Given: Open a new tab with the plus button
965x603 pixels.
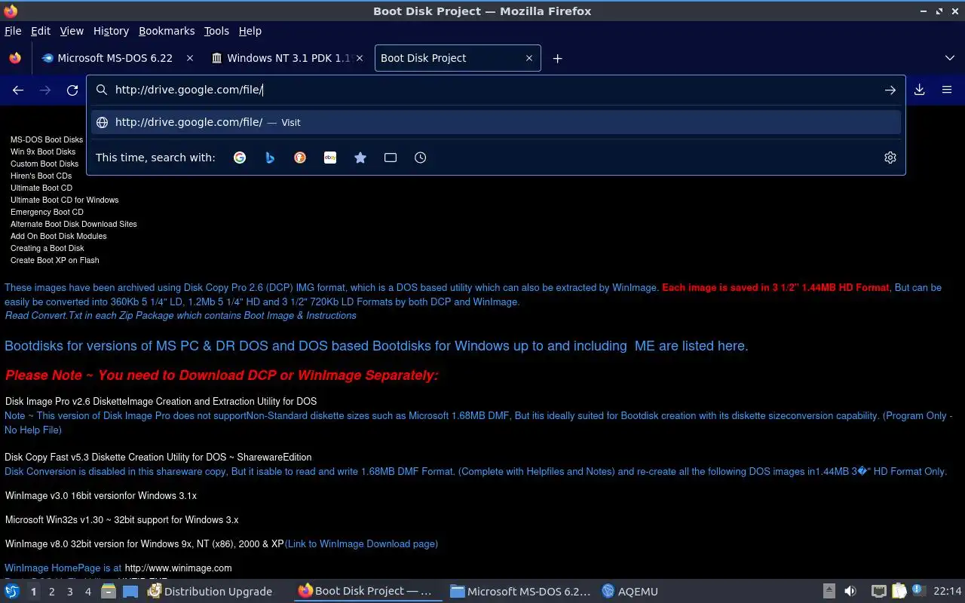Looking at the screenshot, I should pos(557,58).
